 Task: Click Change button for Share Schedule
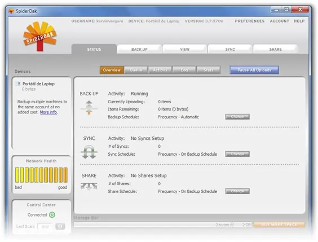pyautogui.click(x=237, y=191)
